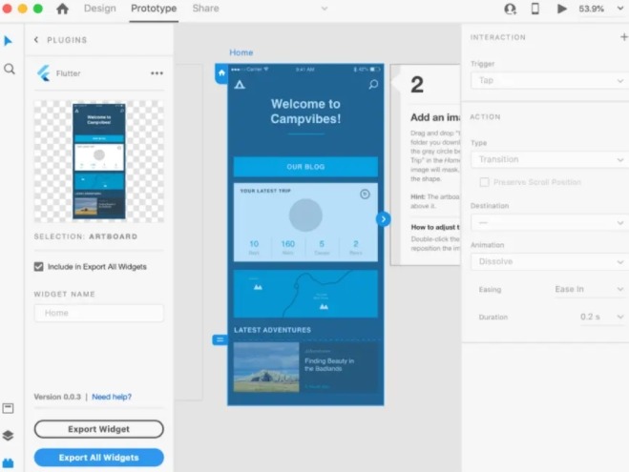Select the Zoom magnifier tool
Screen dimensions: 629x472
(x=10, y=69)
